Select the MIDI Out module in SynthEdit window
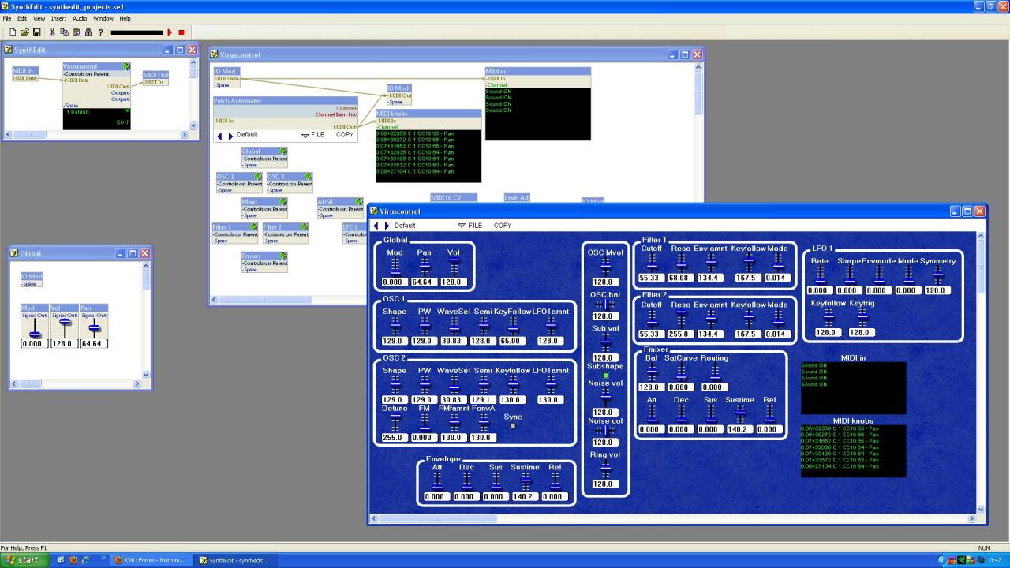The width and height of the screenshot is (1010, 568). 155,78
